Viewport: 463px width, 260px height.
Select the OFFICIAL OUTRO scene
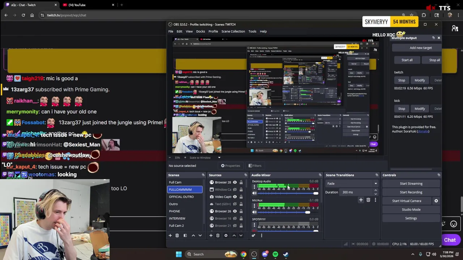point(181,197)
